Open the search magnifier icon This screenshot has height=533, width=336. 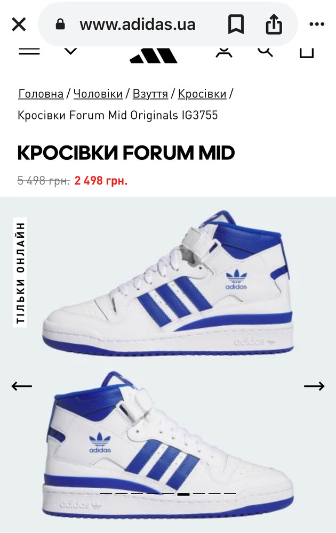pos(265,52)
